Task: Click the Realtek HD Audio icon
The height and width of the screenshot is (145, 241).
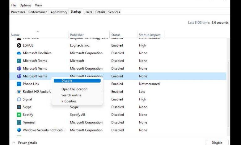Action: [x=19, y=92]
